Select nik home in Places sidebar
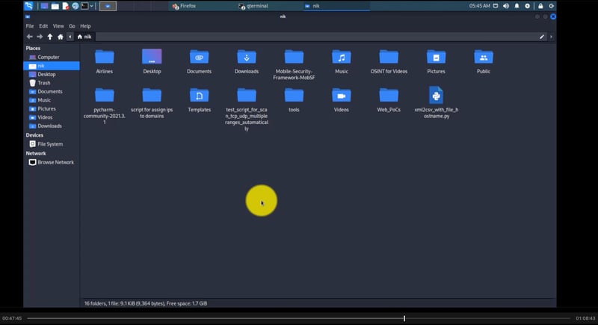This screenshot has height=325, width=598. pyautogui.click(x=52, y=66)
